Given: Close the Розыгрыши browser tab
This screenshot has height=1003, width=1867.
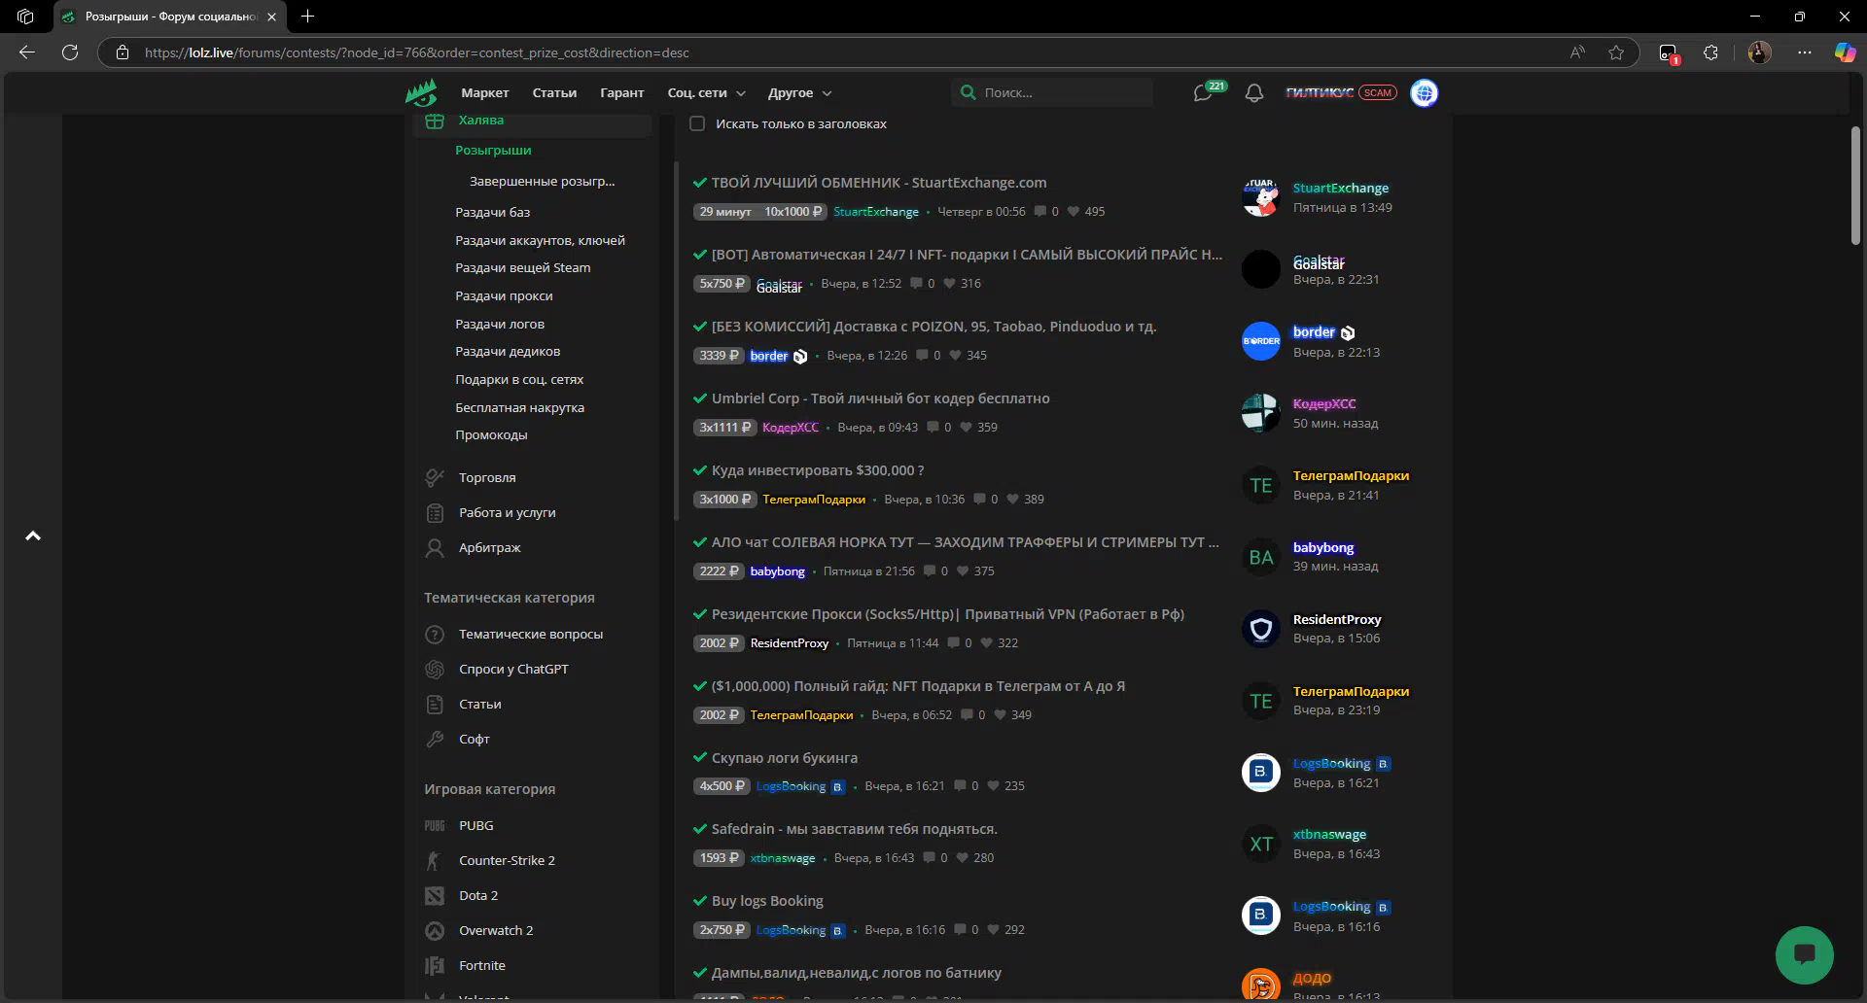Looking at the screenshot, I should 271,17.
